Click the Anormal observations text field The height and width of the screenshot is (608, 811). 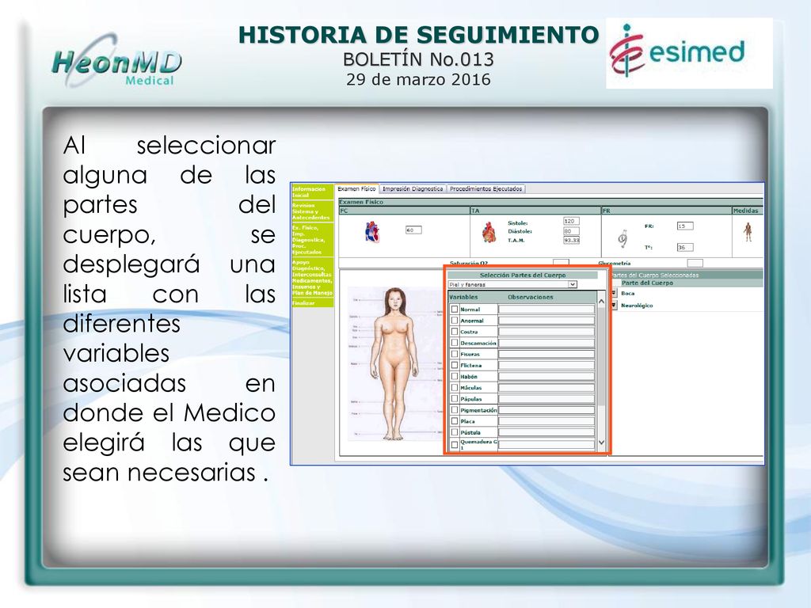[x=546, y=321]
